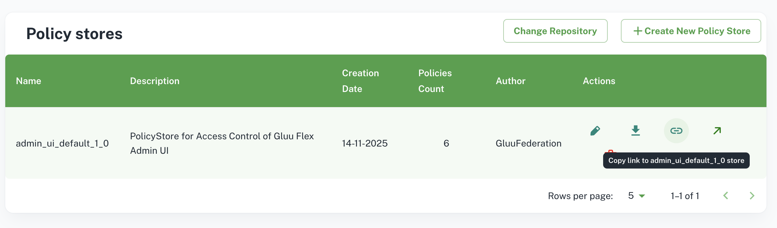Screen dimensions: 777x228
Task: Click the Description column header
Action: (x=155, y=81)
